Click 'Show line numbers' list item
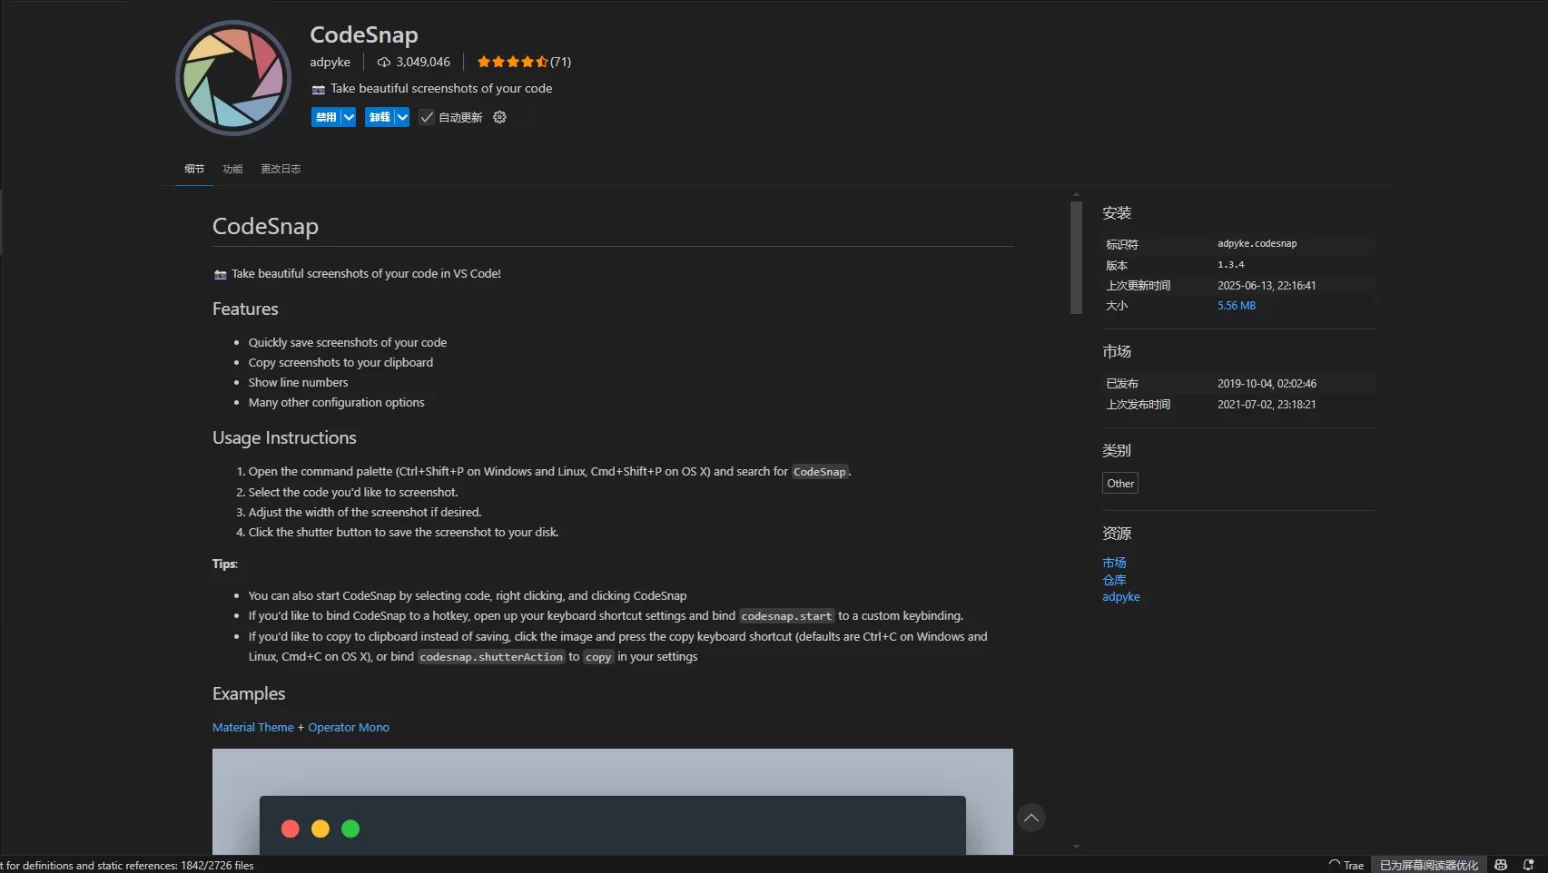Screen dimensions: 1548x873 click(298, 383)
